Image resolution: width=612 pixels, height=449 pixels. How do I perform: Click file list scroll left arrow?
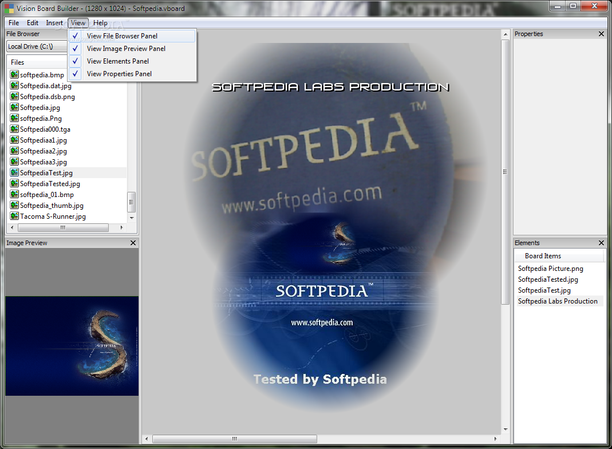click(12, 227)
